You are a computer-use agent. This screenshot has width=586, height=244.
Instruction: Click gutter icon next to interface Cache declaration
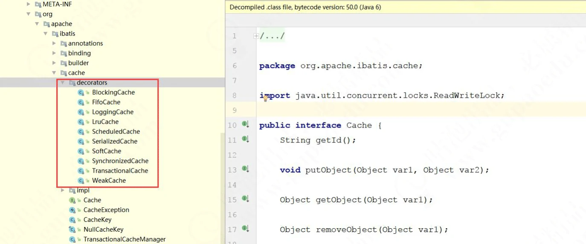245,124
